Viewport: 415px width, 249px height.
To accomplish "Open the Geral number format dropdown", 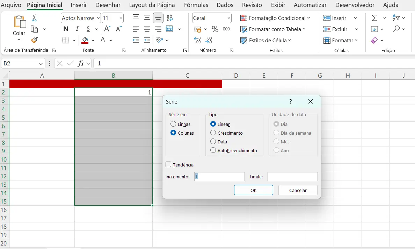I will click(229, 18).
